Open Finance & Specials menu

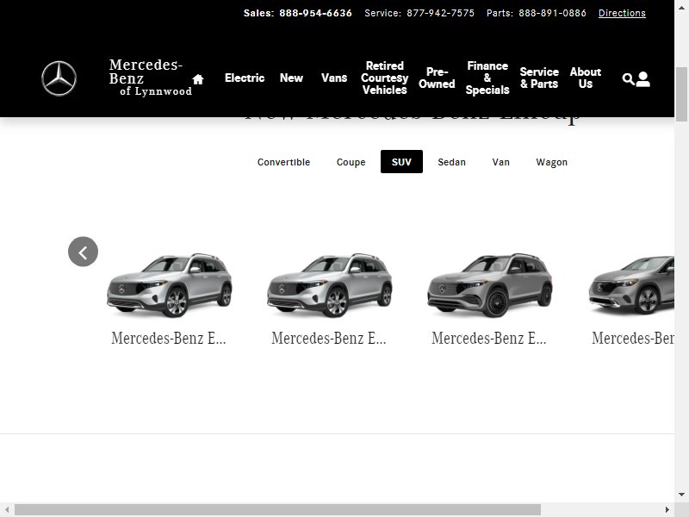point(487,78)
